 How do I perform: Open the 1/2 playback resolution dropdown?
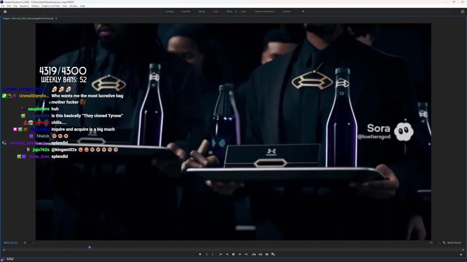[435, 243]
